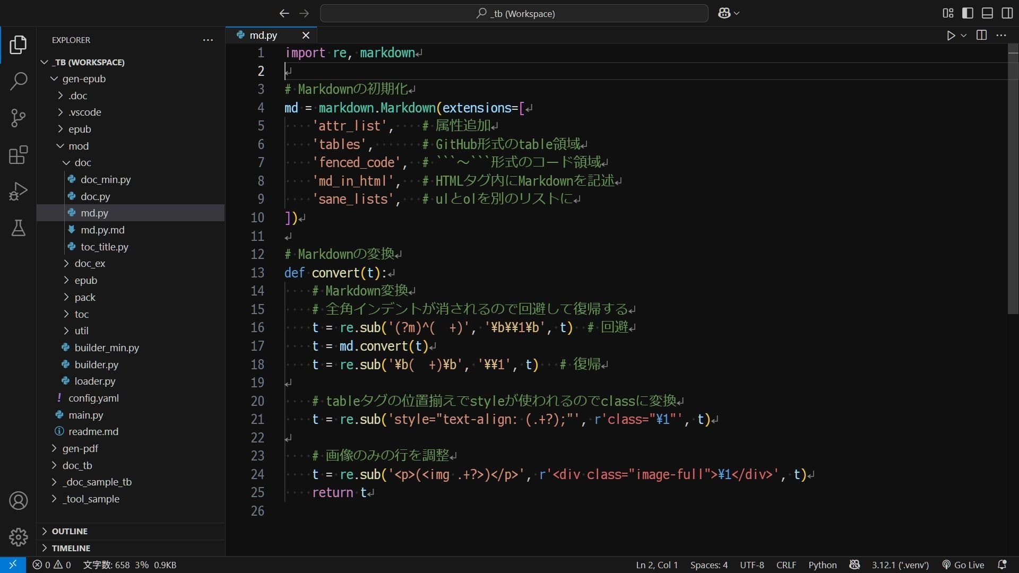Screen dimensions: 1019x573
Task: Toggle the secondary sidebar visibility
Action: click(1007, 13)
